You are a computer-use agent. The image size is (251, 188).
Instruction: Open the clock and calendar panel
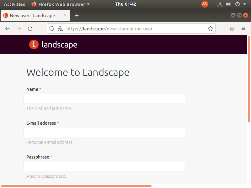126,4
